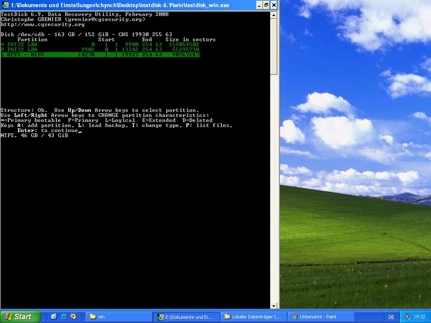431x323 pixels.
Task: Launch Internet Explorer from the quick launch
Action: [x=64, y=317]
